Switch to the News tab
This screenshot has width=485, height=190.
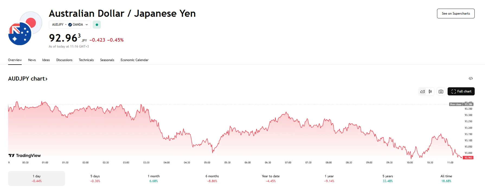click(32, 60)
